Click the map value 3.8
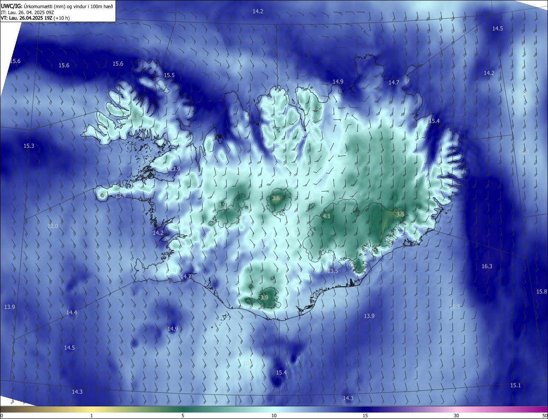 click(400, 214)
